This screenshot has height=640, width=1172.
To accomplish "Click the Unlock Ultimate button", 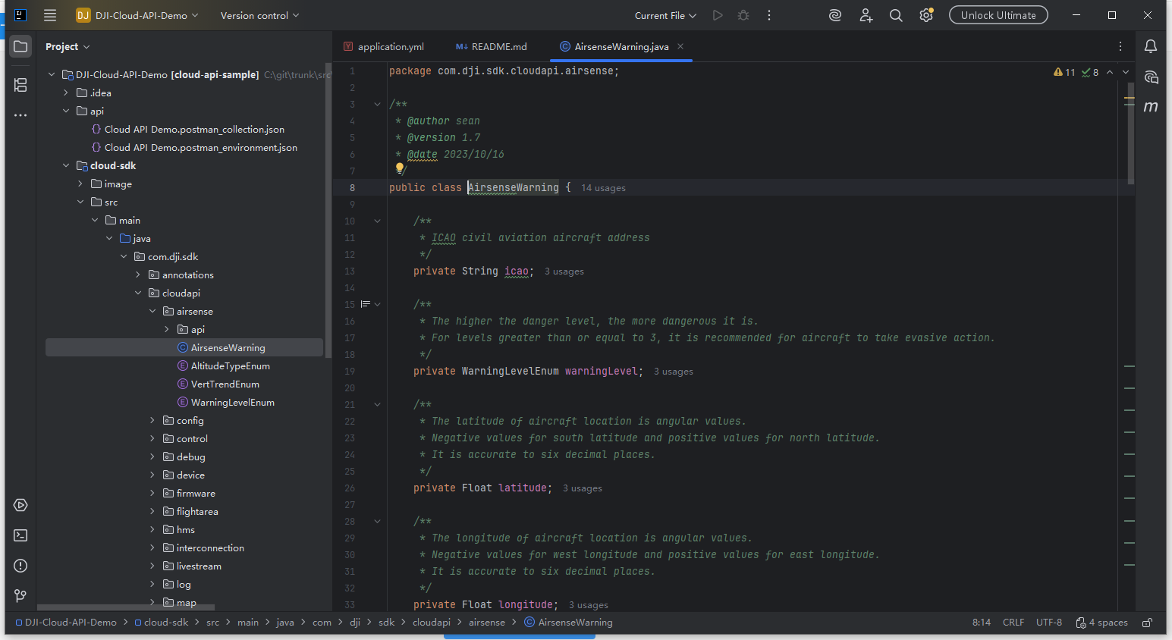I will pyautogui.click(x=998, y=15).
